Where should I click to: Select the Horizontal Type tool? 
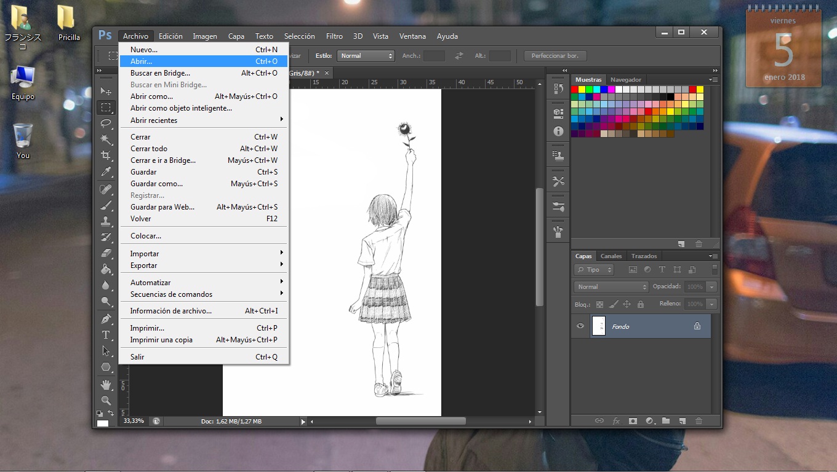click(x=106, y=335)
